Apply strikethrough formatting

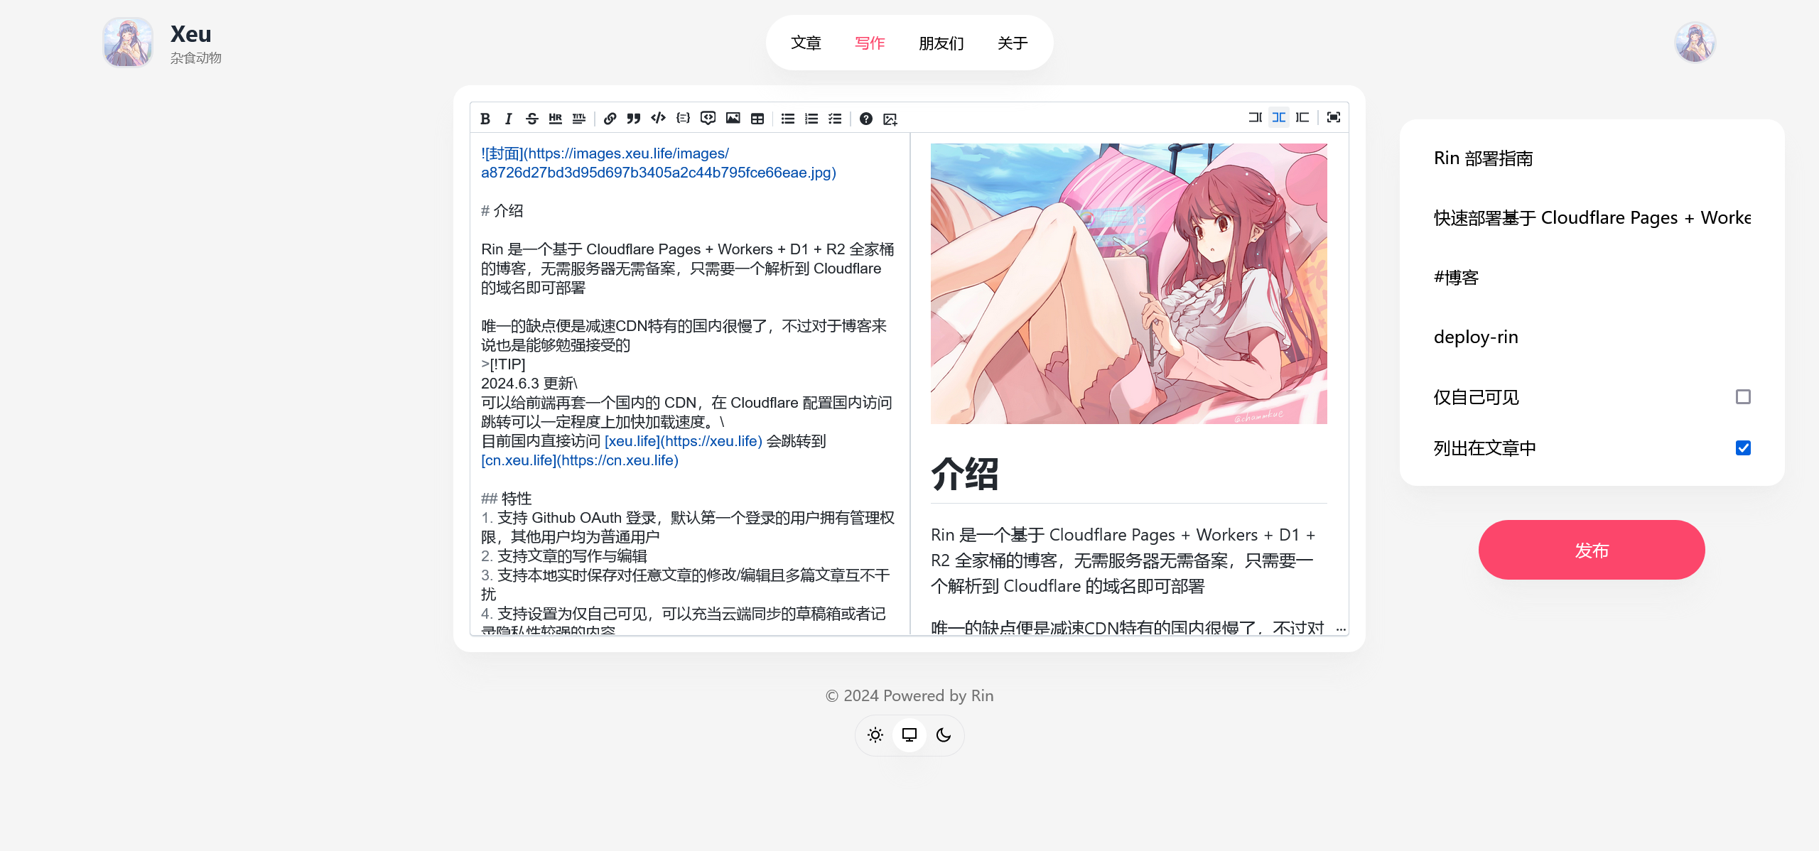(532, 119)
